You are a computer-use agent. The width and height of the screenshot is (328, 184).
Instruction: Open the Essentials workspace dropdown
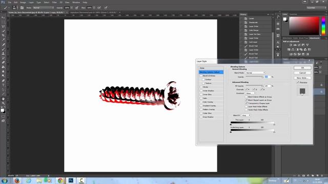coord(316,8)
